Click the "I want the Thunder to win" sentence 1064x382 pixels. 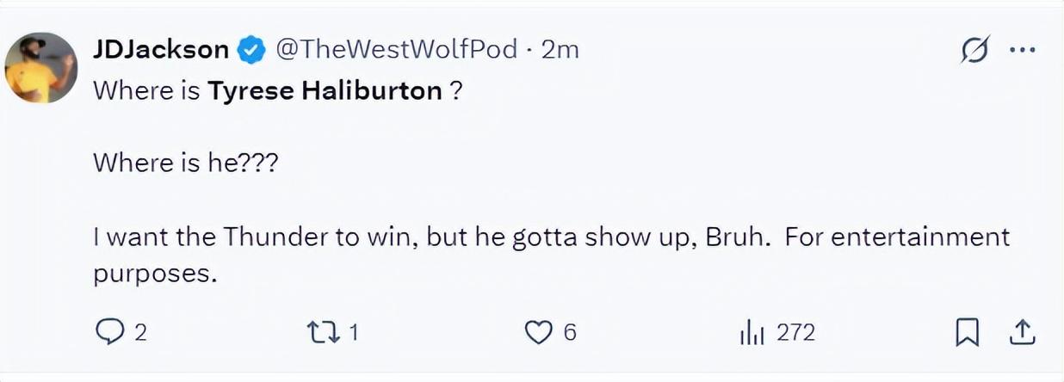(257, 236)
